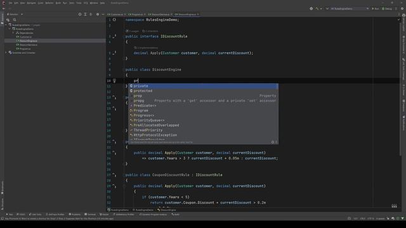Viewport: 406px width, 228px height.
Task: Open the TODO tool window
Action: 21,214
